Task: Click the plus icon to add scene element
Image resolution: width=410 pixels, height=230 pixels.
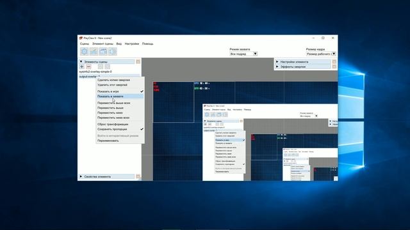Action: (81, 66)
